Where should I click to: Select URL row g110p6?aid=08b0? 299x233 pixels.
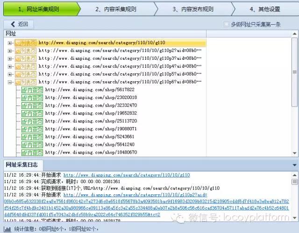point(120,82)
